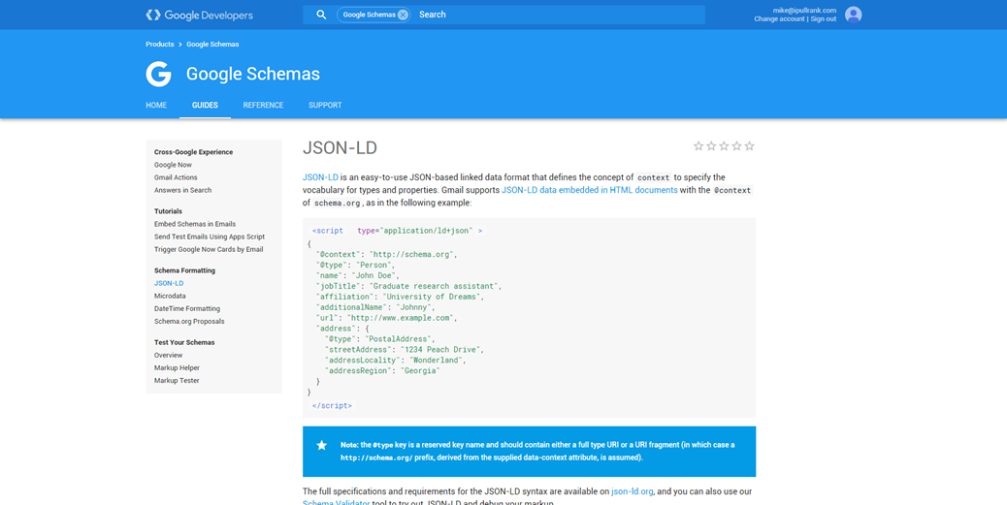Open the HOME tab
This screenshot has height=505, width=1007.
click(156, 106)
